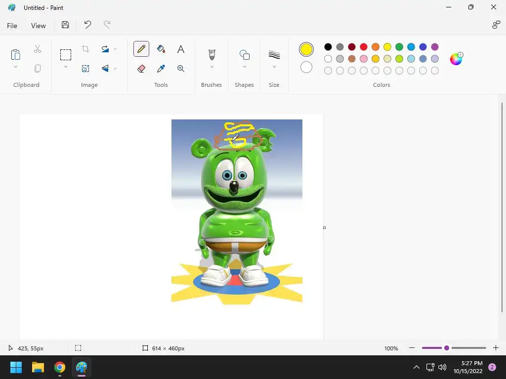506x379 pixels.
Task: Click the zoom out minus button
Action: coord(412,348)
